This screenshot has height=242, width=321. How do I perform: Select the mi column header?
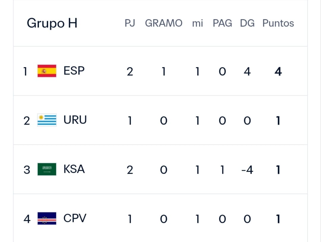198,23
